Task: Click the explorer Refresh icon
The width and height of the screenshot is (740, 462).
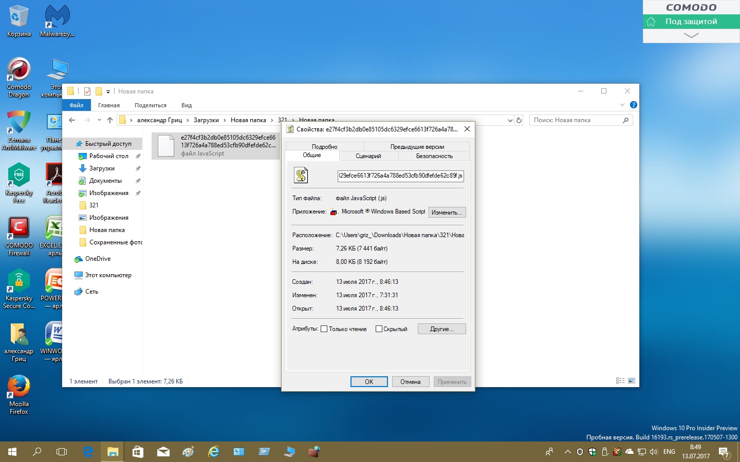Action: (519, 120)
